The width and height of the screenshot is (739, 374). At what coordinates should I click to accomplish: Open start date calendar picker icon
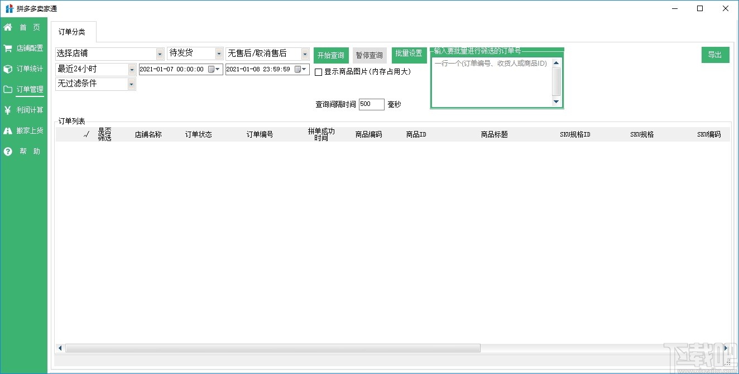[212, 69]
